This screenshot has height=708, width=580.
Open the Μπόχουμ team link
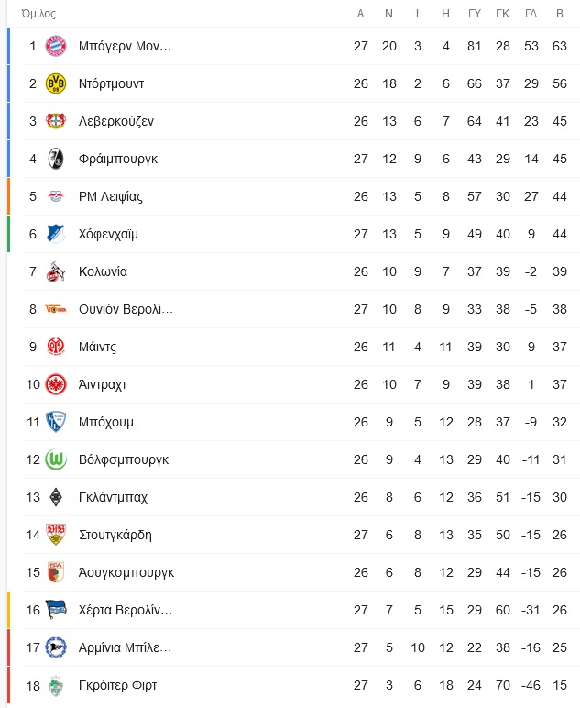click(x=106, y=422)
